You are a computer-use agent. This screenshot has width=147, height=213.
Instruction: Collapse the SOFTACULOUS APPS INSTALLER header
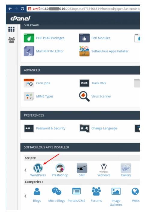[x=80, y=147]
